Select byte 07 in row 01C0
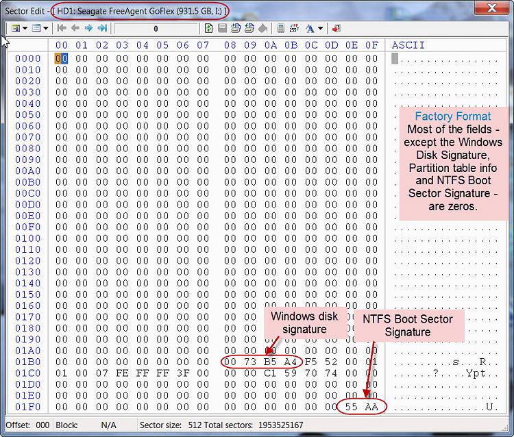 [x=102, y=373]
